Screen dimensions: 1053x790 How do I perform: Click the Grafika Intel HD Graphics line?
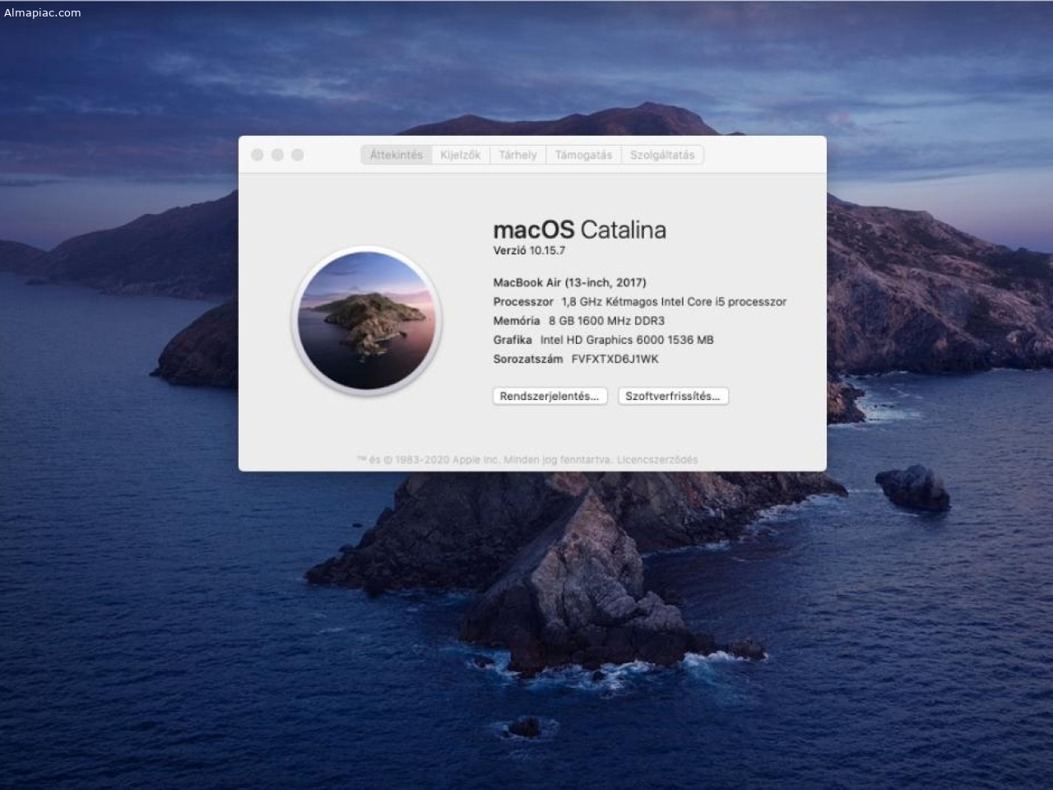[x=603, y=340]
